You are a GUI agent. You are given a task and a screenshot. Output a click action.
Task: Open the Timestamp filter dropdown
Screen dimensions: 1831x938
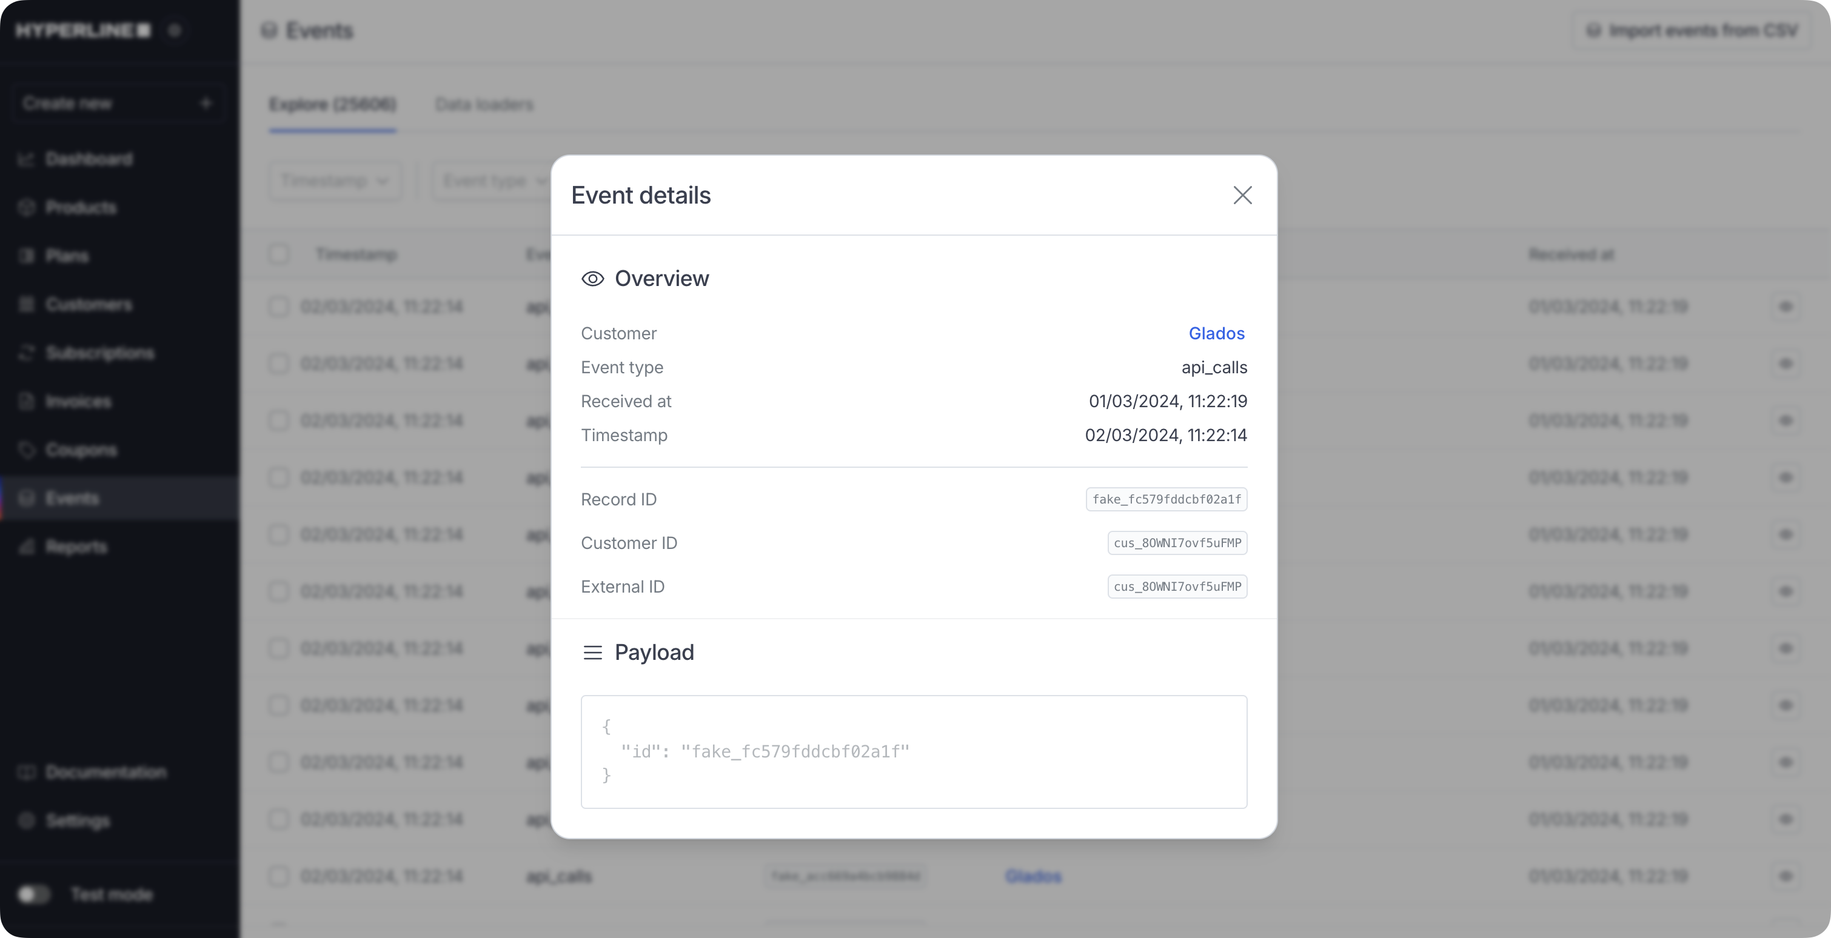[x=335, y=181]
